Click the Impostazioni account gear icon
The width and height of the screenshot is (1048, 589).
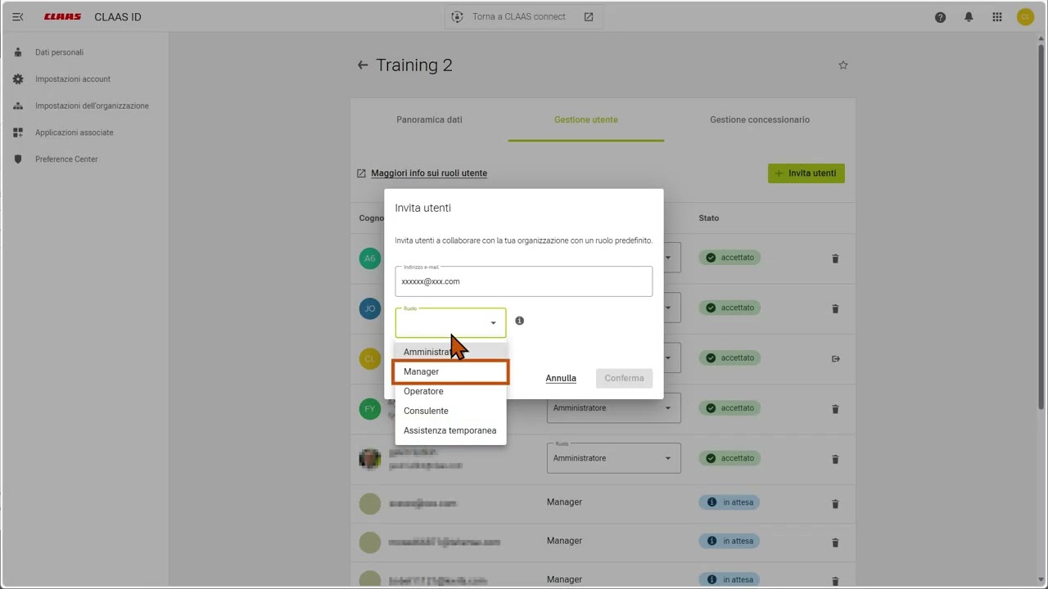pyautogui.click(x=18, y=79)
